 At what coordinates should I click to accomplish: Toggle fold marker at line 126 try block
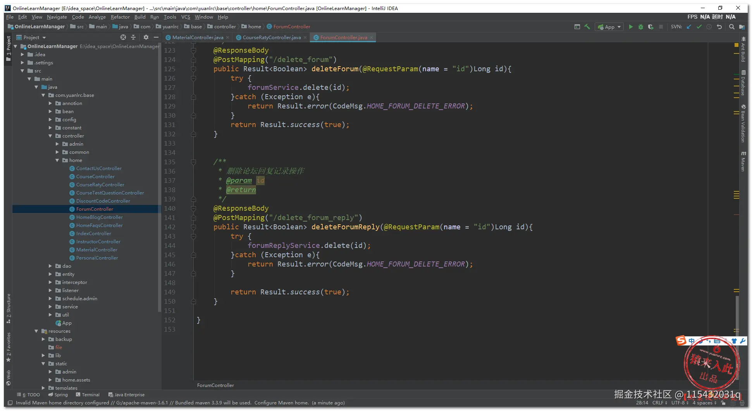193,78
